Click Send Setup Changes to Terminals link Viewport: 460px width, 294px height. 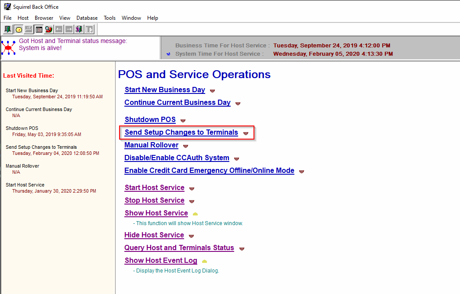point(181,133)
